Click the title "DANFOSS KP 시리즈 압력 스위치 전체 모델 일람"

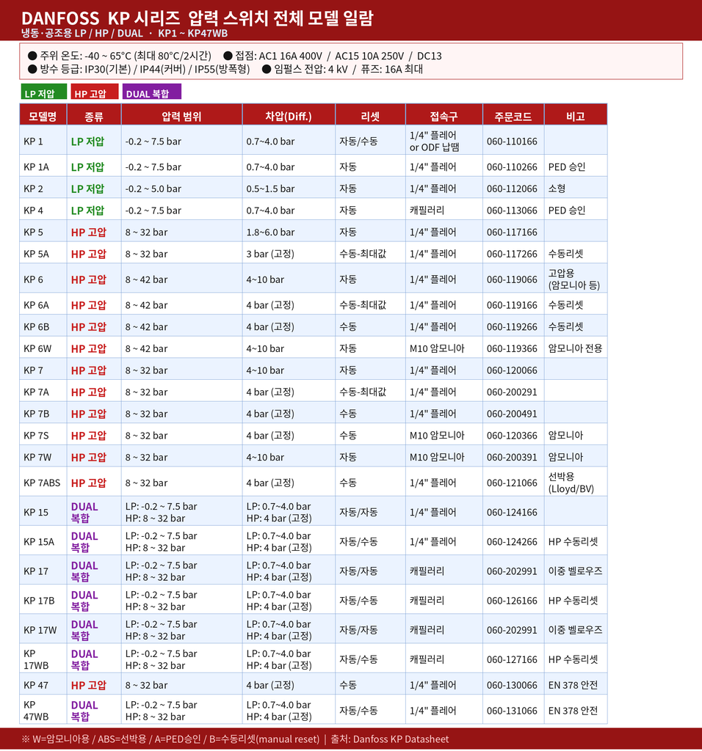coord(197,18)
